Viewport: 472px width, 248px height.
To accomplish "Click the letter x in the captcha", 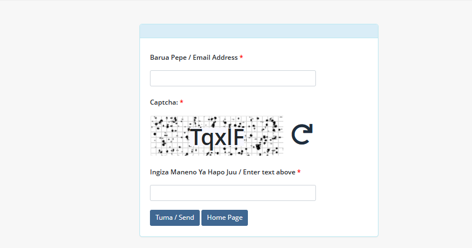I will point(220,139).
